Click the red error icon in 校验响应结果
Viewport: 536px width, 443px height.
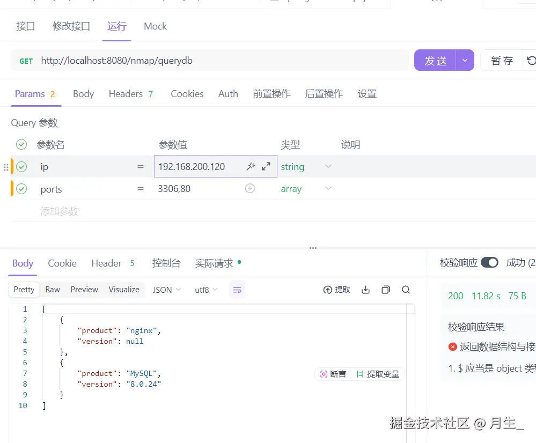tap(453, 347)
